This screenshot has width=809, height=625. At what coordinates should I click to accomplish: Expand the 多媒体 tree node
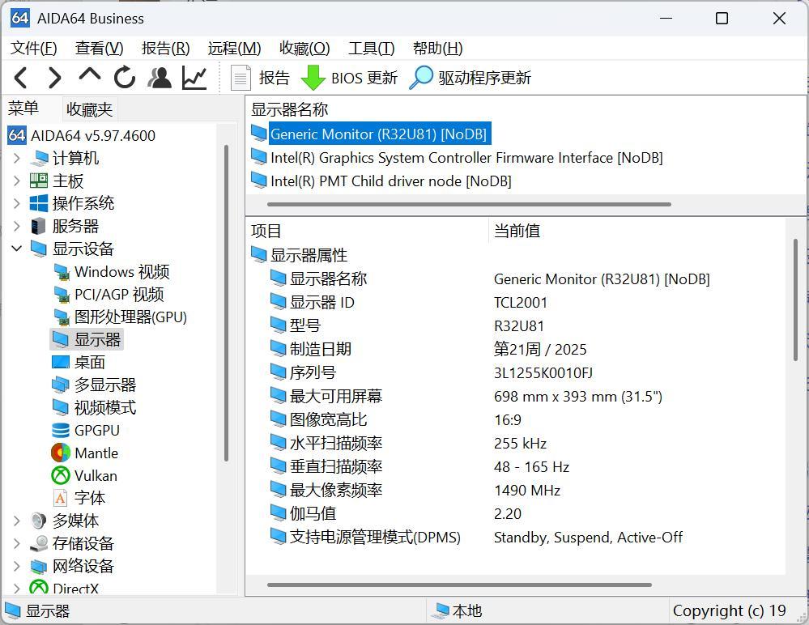pyautogui.click(x=16, y=521)
